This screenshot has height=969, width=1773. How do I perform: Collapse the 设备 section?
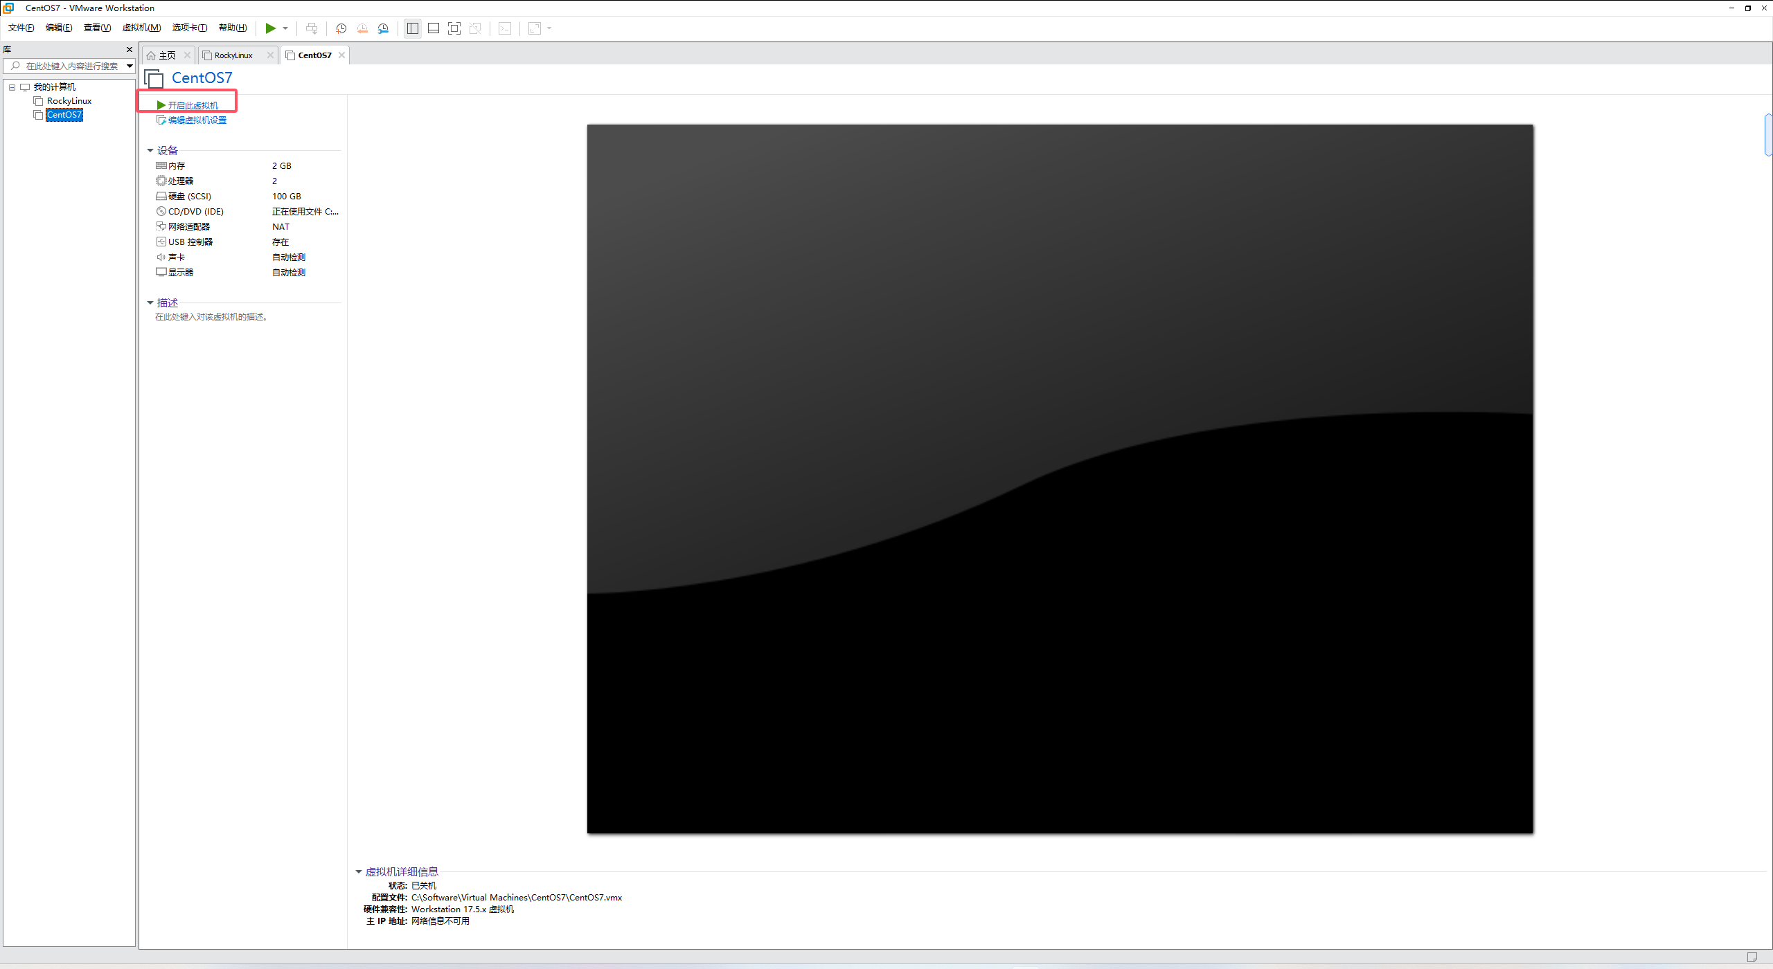pyautogui.click(x=150, y=150)
